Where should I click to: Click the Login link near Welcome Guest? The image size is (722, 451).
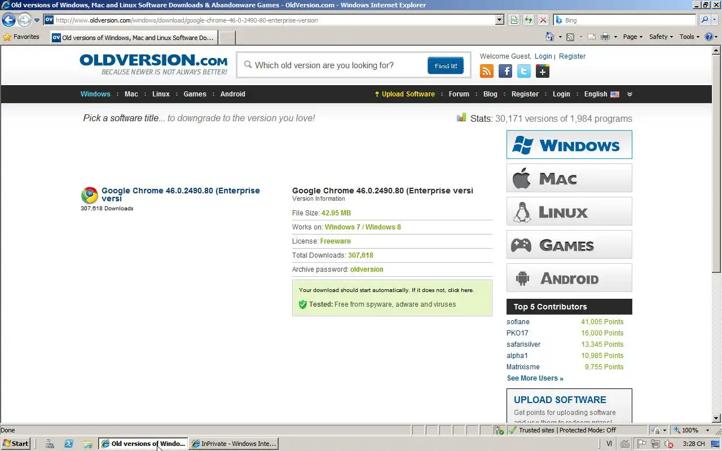543,56
